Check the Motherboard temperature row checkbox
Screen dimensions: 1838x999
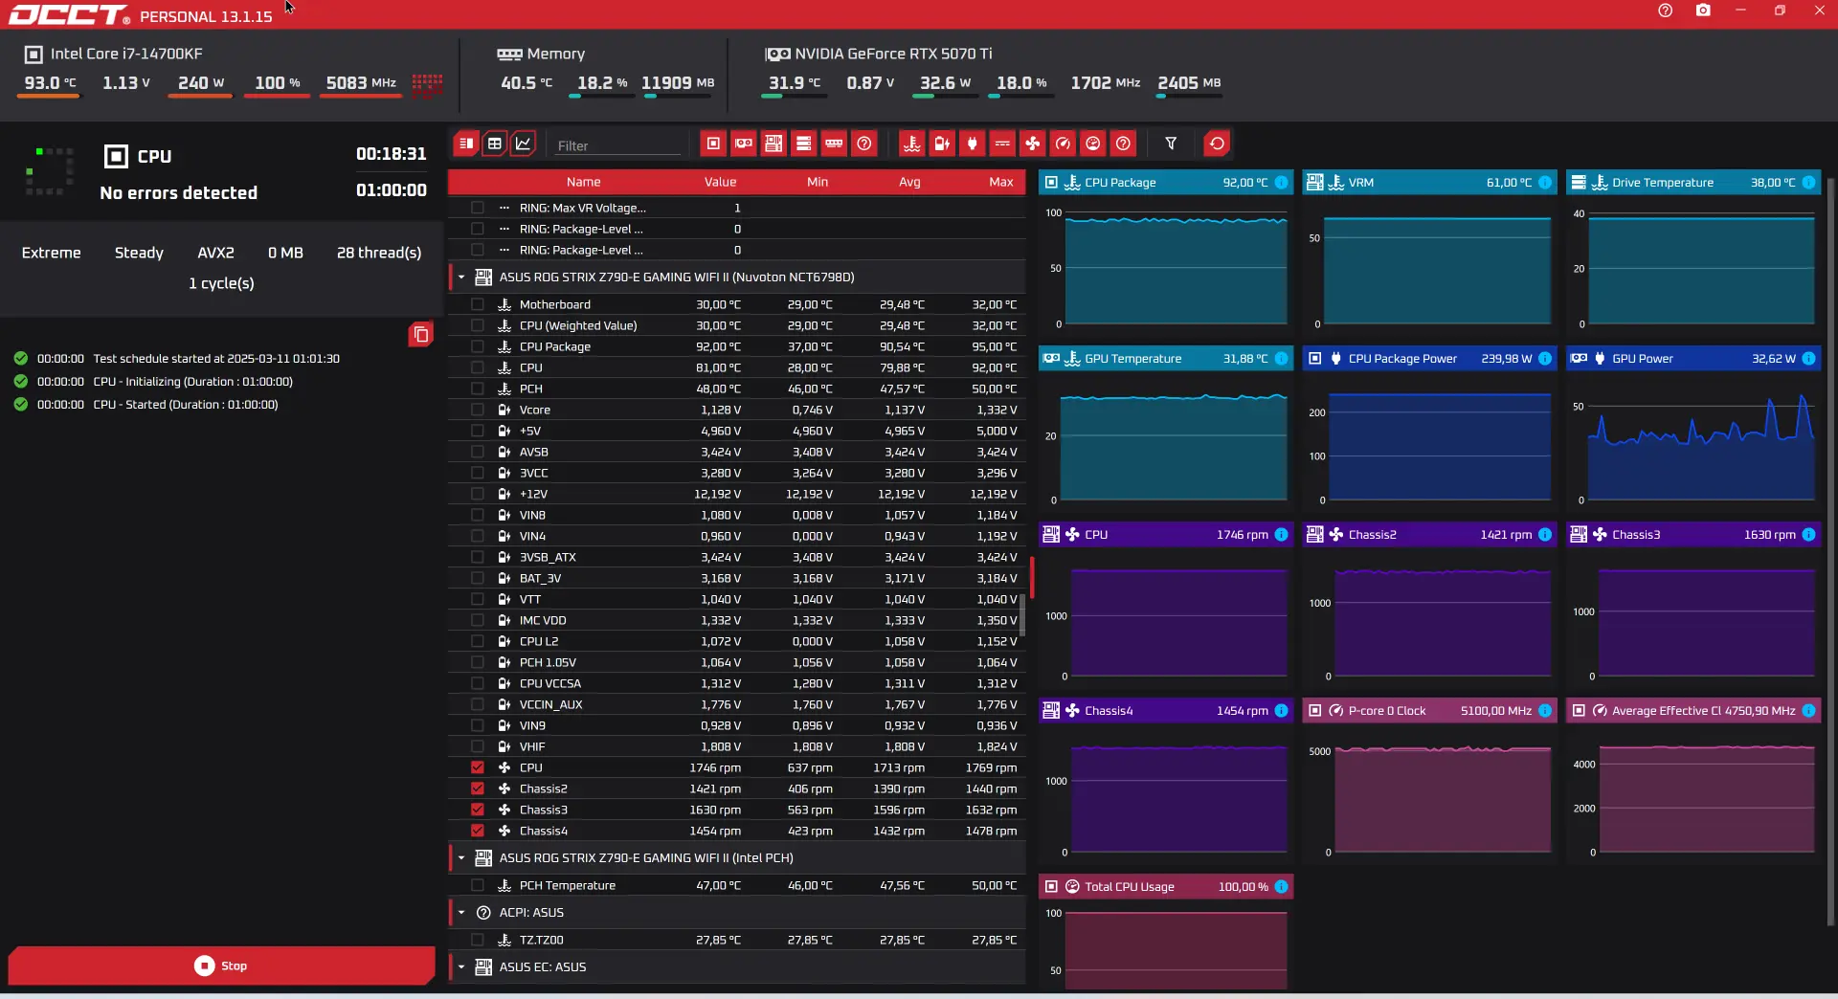(478, 304)
